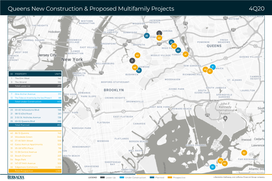Click the Planned legend color box
Image resolution: width=272 pixels, height=181 pixels.
click(x=152, y=178)
